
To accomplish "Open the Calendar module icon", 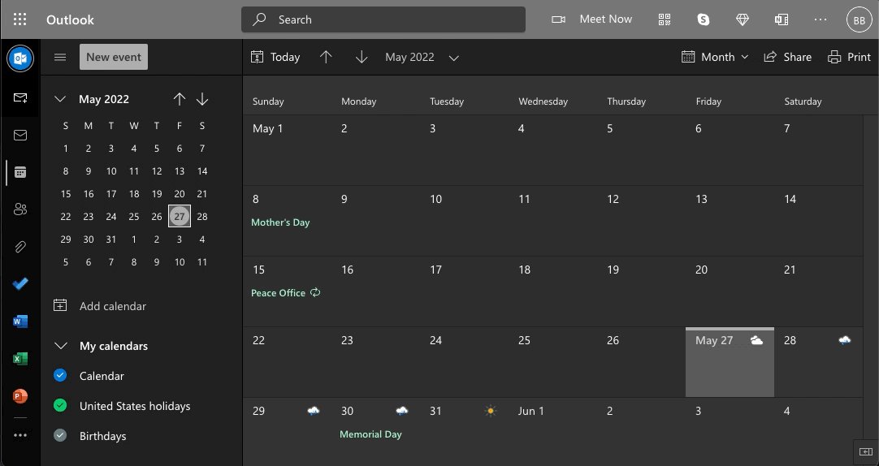I will coord(20,172).
